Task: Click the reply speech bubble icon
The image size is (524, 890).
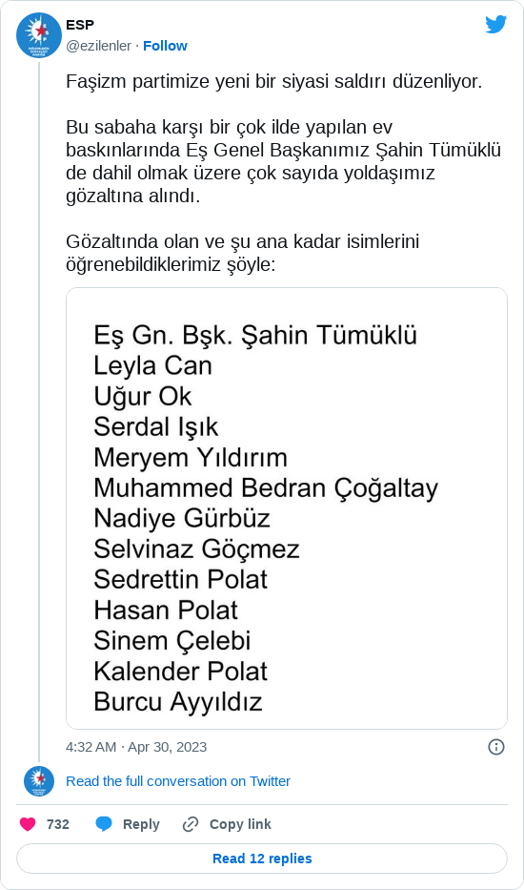Action: pyautogui.click(x=104, y=824)
